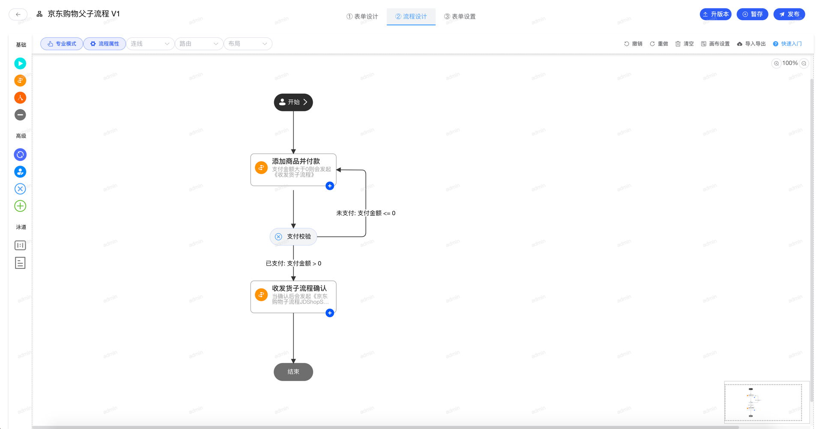
Task: Click the 发布 publish button
Action: coord(789,14)
